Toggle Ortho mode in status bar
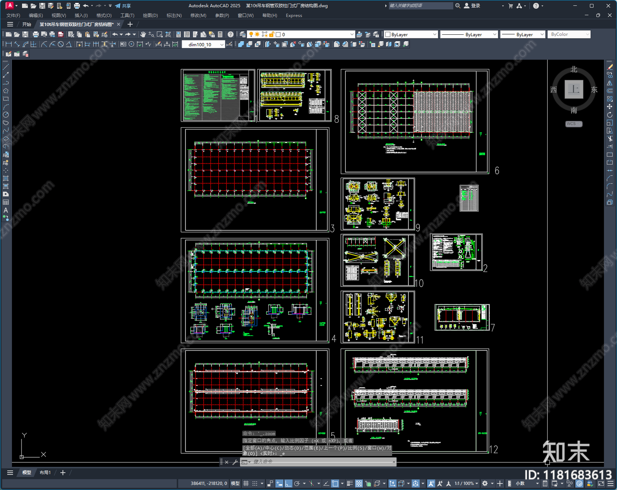 click(x=288, y=483)
